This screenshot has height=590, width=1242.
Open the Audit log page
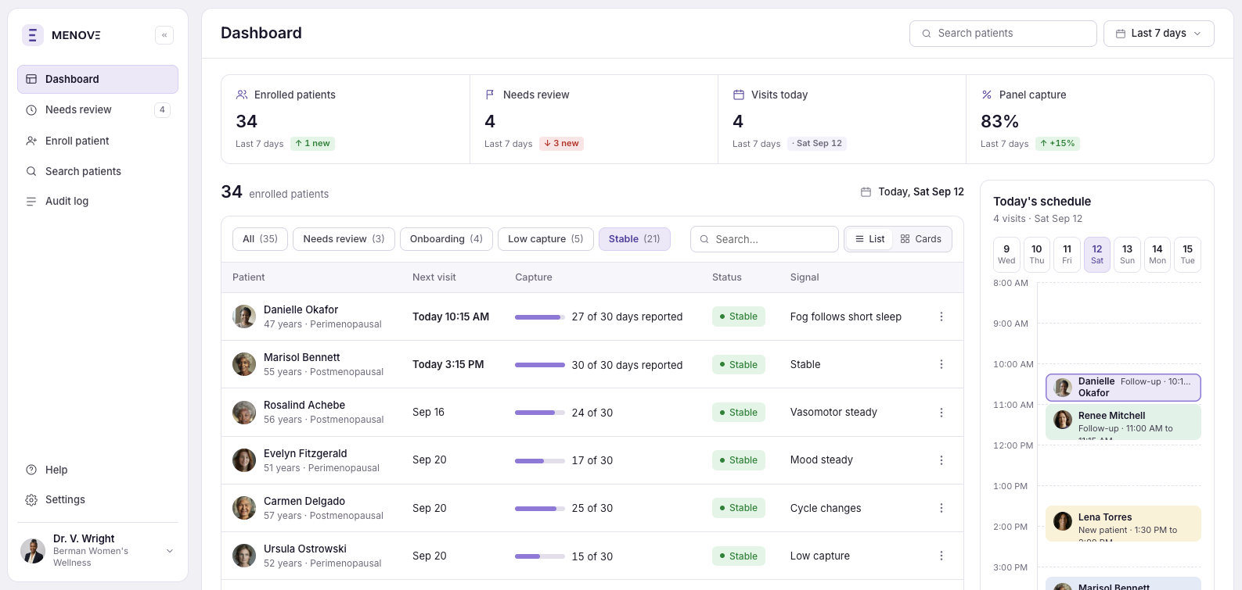98,202
